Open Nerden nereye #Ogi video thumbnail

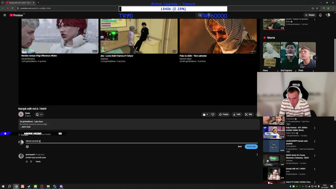click(60, 36)
